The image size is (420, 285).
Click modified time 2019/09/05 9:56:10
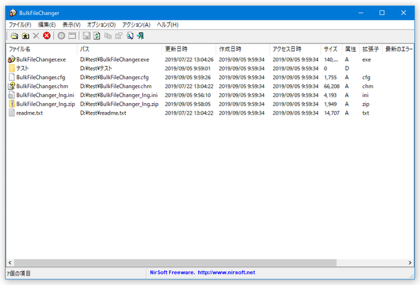click(188, 95)
